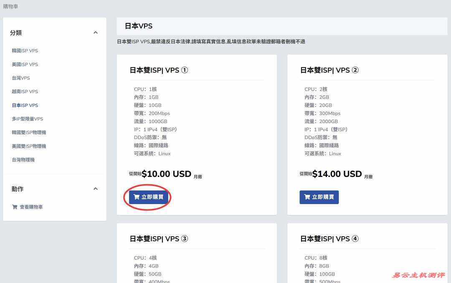This screenshot has width=451, height=283.
Task: Select the 日本ISP VPS category
Action: 25,105
